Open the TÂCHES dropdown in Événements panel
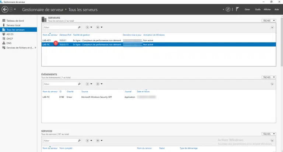The height and width of the screenshot is (152, 283). (269, 77)
